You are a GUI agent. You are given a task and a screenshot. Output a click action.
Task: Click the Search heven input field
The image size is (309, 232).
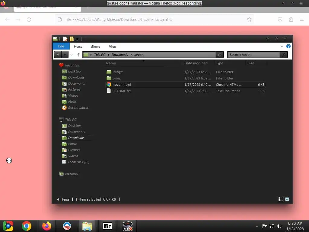coord(253,55)
